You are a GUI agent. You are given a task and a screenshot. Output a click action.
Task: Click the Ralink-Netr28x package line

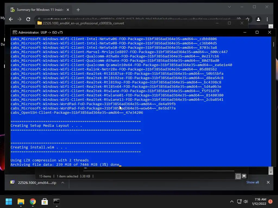(x=114, y=69)
